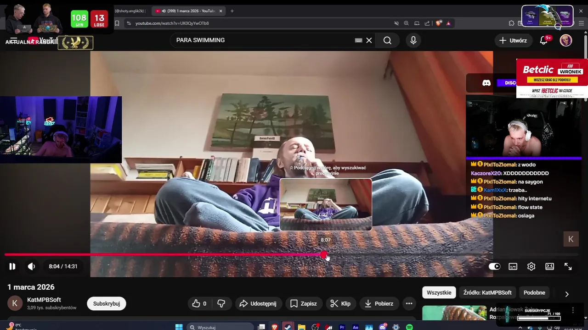588x330 pixels.
Task: Open Windows Start menu
Action: (179, 327)
